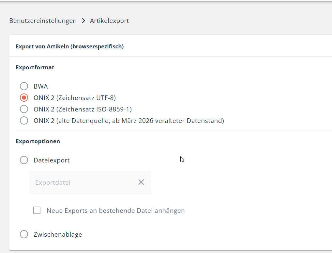The height and width of the screenshot is (253, 332).
Task: Check the Neue Exports anhängen checkbox
Action: 37,211
